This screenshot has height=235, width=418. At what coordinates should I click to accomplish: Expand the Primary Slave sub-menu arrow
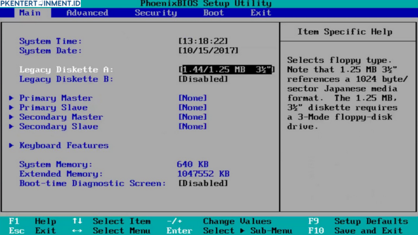click(11, 108)
